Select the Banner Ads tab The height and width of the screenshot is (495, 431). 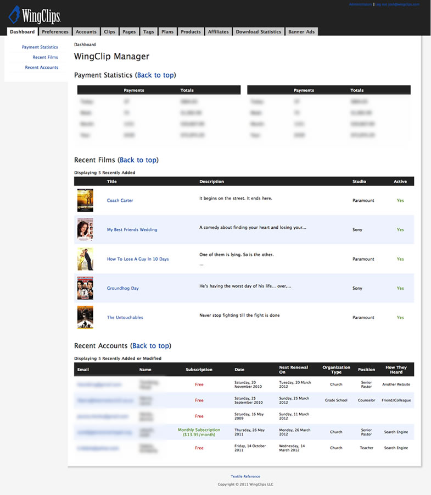click(301, 32)
